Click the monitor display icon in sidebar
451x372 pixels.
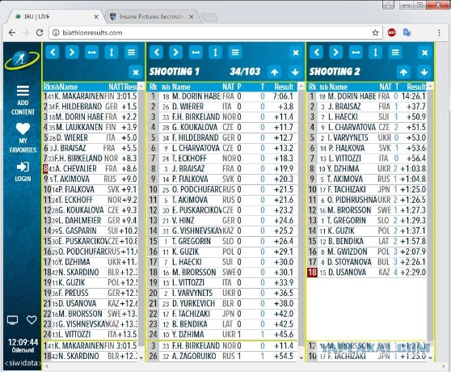click(x=12, y=320)
